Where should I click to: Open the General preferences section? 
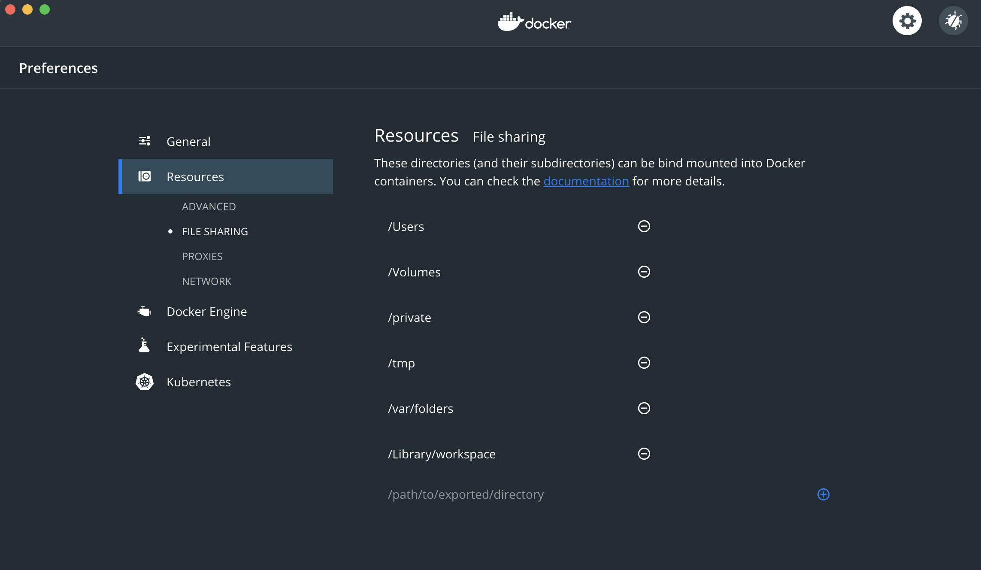pos(188,142)
